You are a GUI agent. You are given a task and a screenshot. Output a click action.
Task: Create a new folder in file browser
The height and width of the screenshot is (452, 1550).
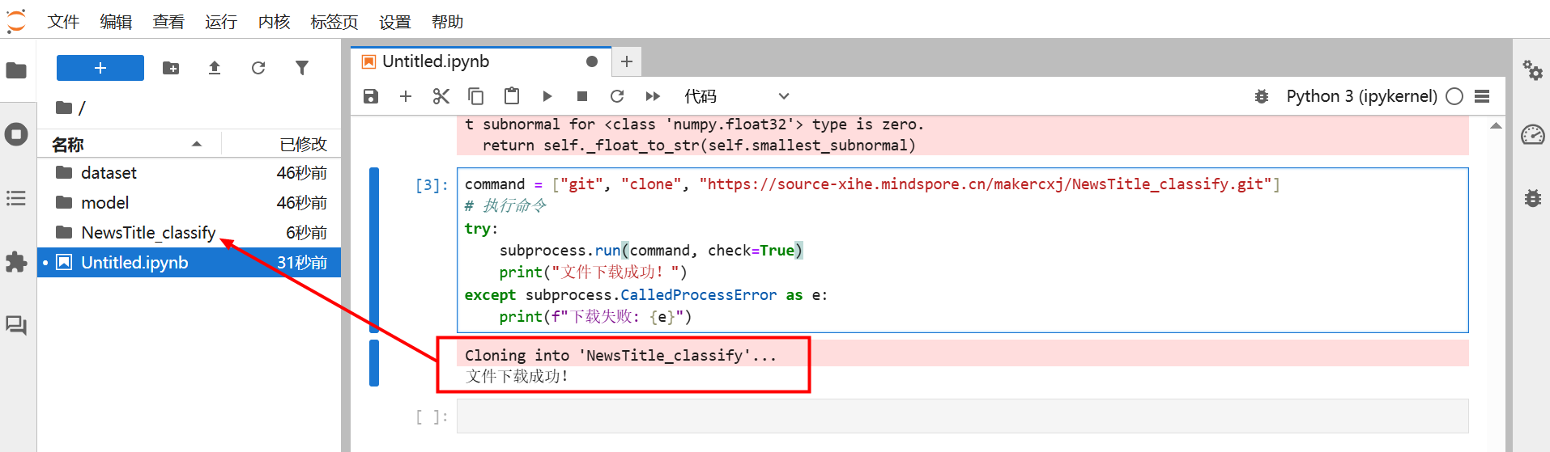tap(171, 68)
